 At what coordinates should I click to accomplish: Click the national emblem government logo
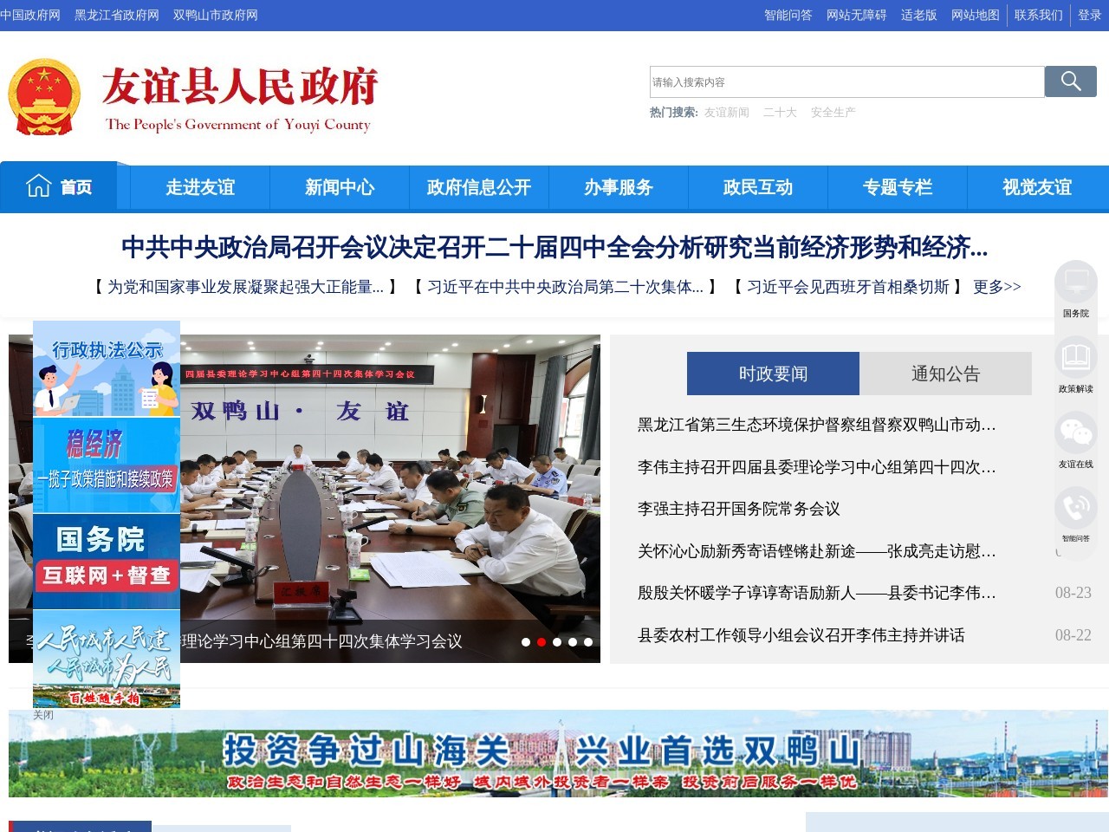[44, 94]
